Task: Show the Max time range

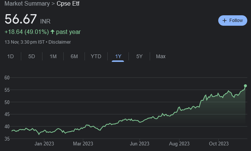Action: point(161,56)
